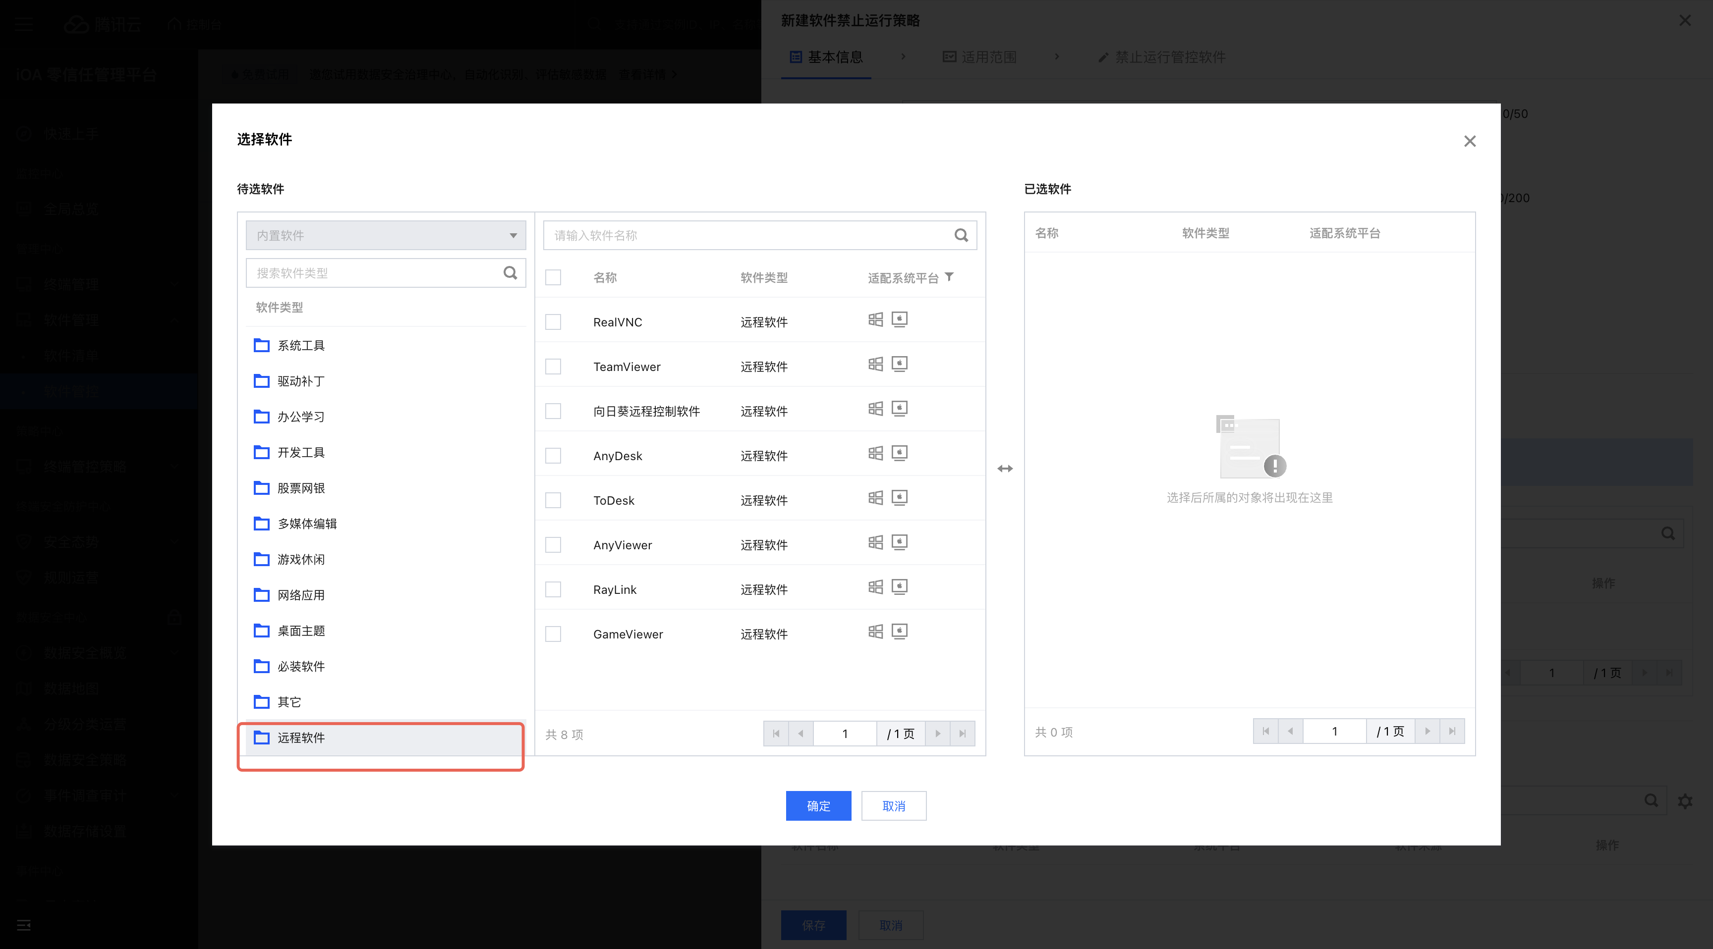Click the Windows platform icon for RealVNC
Viewport: 1713px width, 949px height.
(x=875, y=320)
